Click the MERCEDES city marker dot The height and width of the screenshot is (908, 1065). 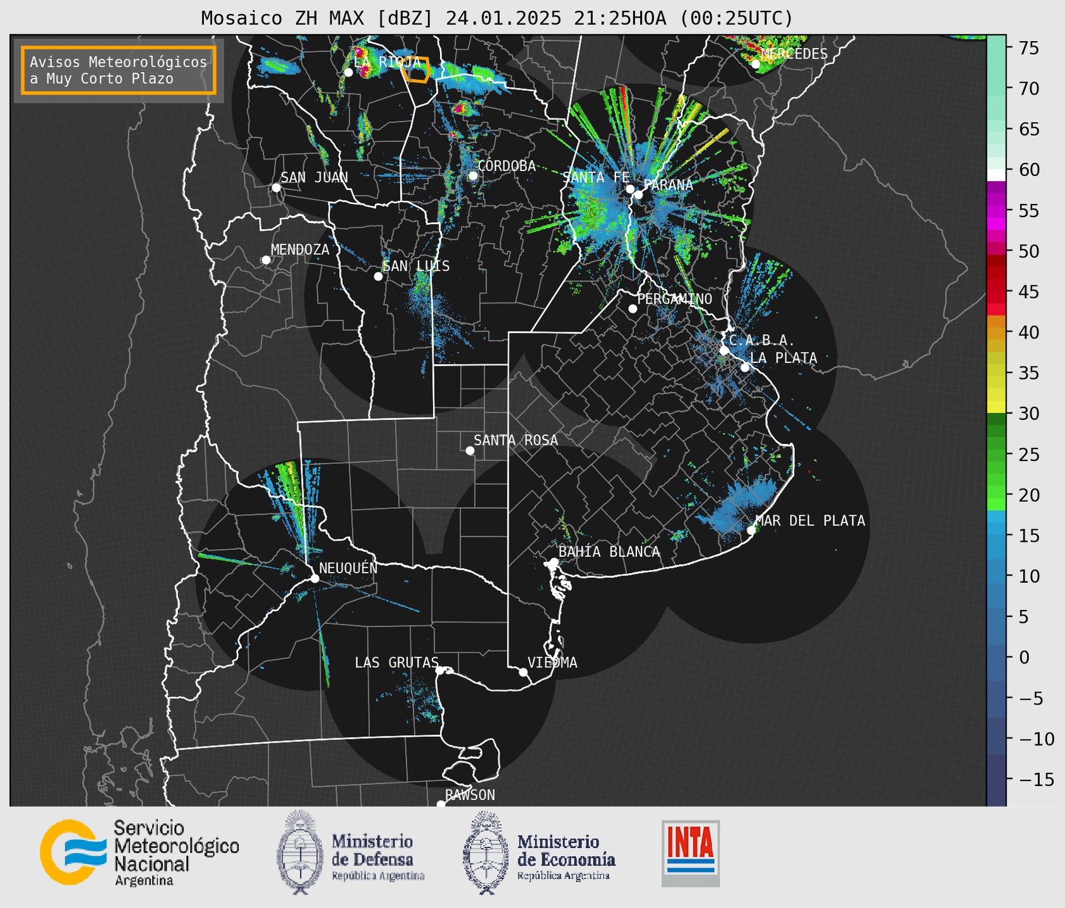[x=756, y=64]
